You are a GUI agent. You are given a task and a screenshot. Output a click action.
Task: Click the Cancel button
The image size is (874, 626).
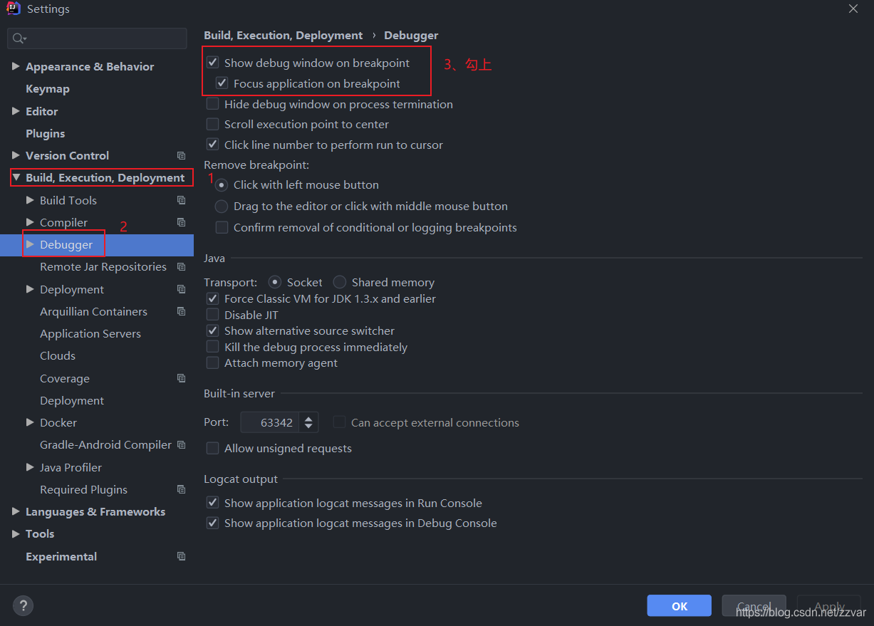coord(754,606)
